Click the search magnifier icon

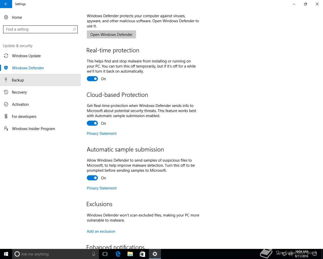74,29
